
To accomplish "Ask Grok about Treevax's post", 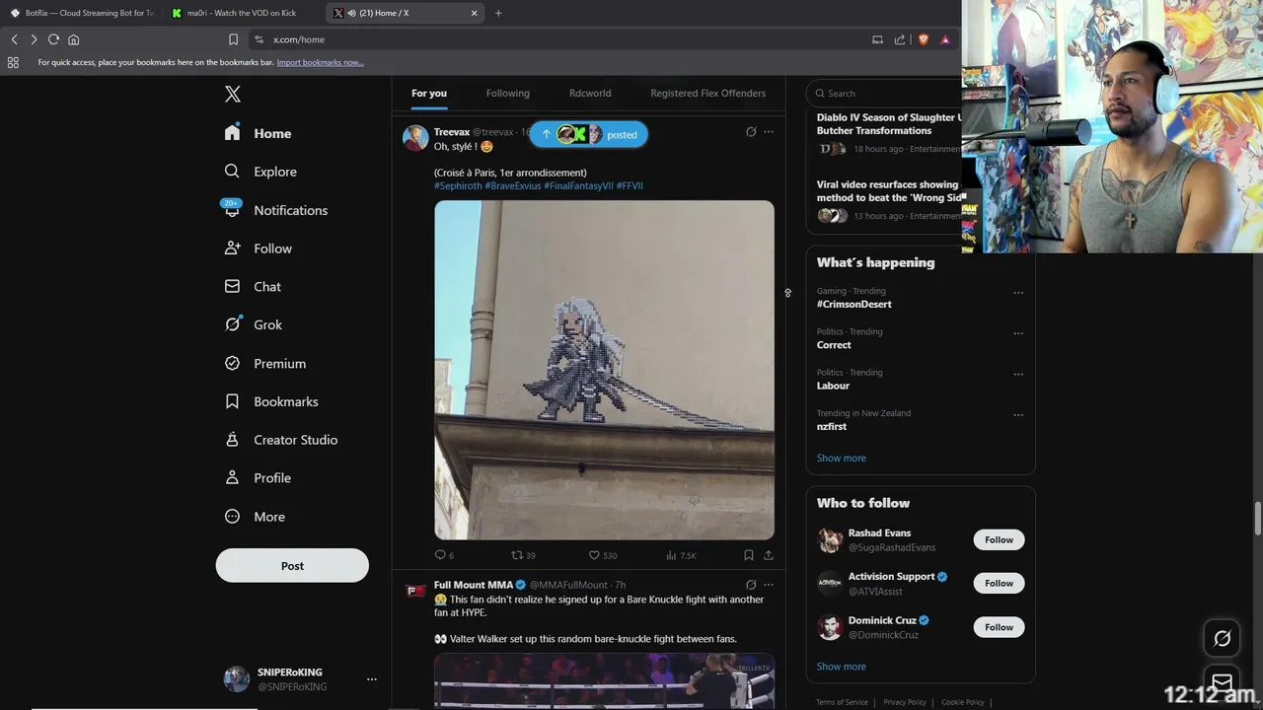I will click(751, 131).
